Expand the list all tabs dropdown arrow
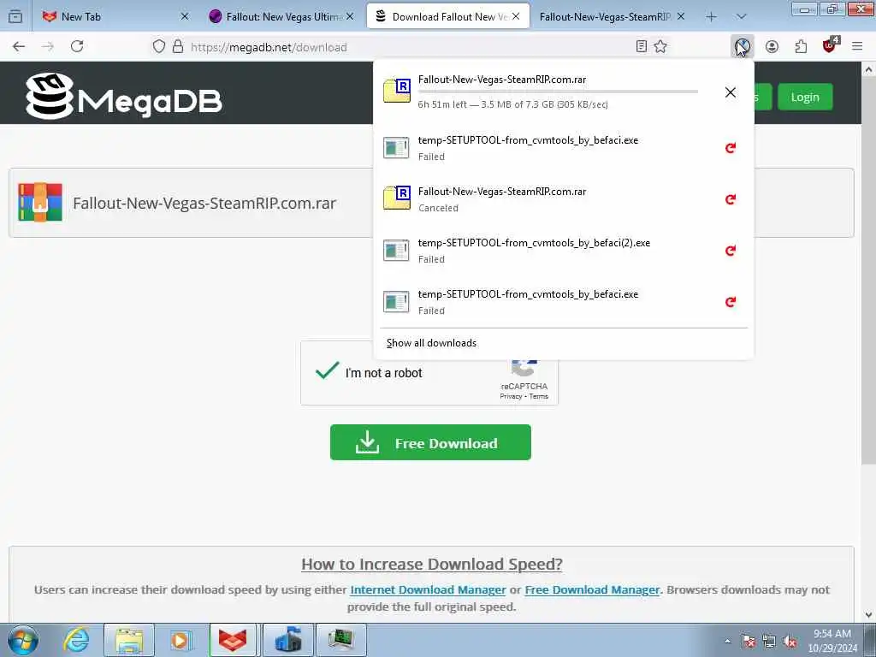The height and width of the screenshot is (657, 876). tap(741, 17)
